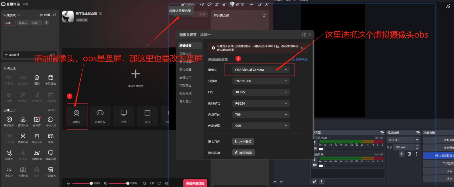Image resolution: width=454 pixels, height=187 pixels.
Task: Toggle 水平翻转 horizontal flip
Action: (243, 142)
